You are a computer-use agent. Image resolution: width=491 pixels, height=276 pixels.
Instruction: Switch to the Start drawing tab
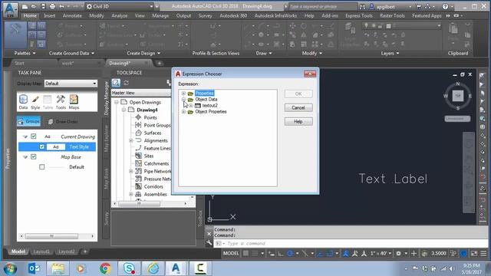pyautogui.click(x=19, y=63)
